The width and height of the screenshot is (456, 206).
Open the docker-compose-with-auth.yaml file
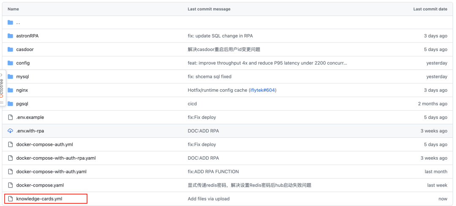51,171
